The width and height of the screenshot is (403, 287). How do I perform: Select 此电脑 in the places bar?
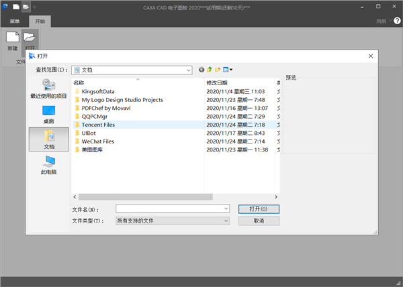[x=48, y=165]
